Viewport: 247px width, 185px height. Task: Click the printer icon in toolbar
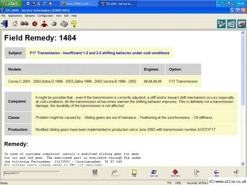[x=54, y=24]
